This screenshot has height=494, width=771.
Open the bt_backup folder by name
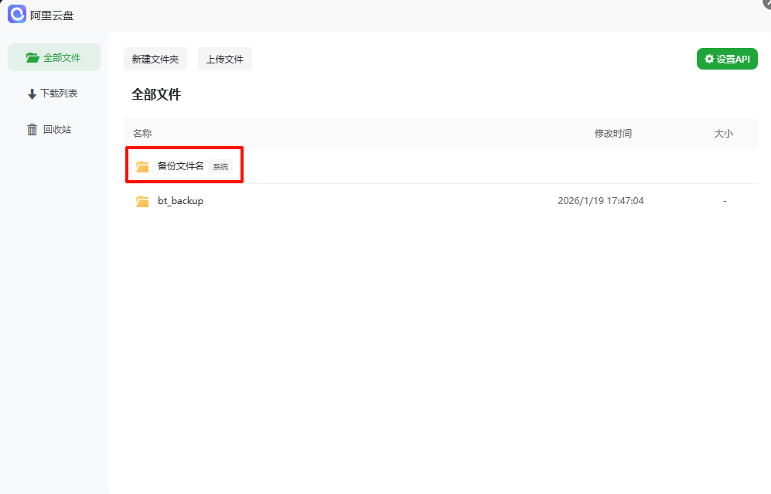coord(180,201)
